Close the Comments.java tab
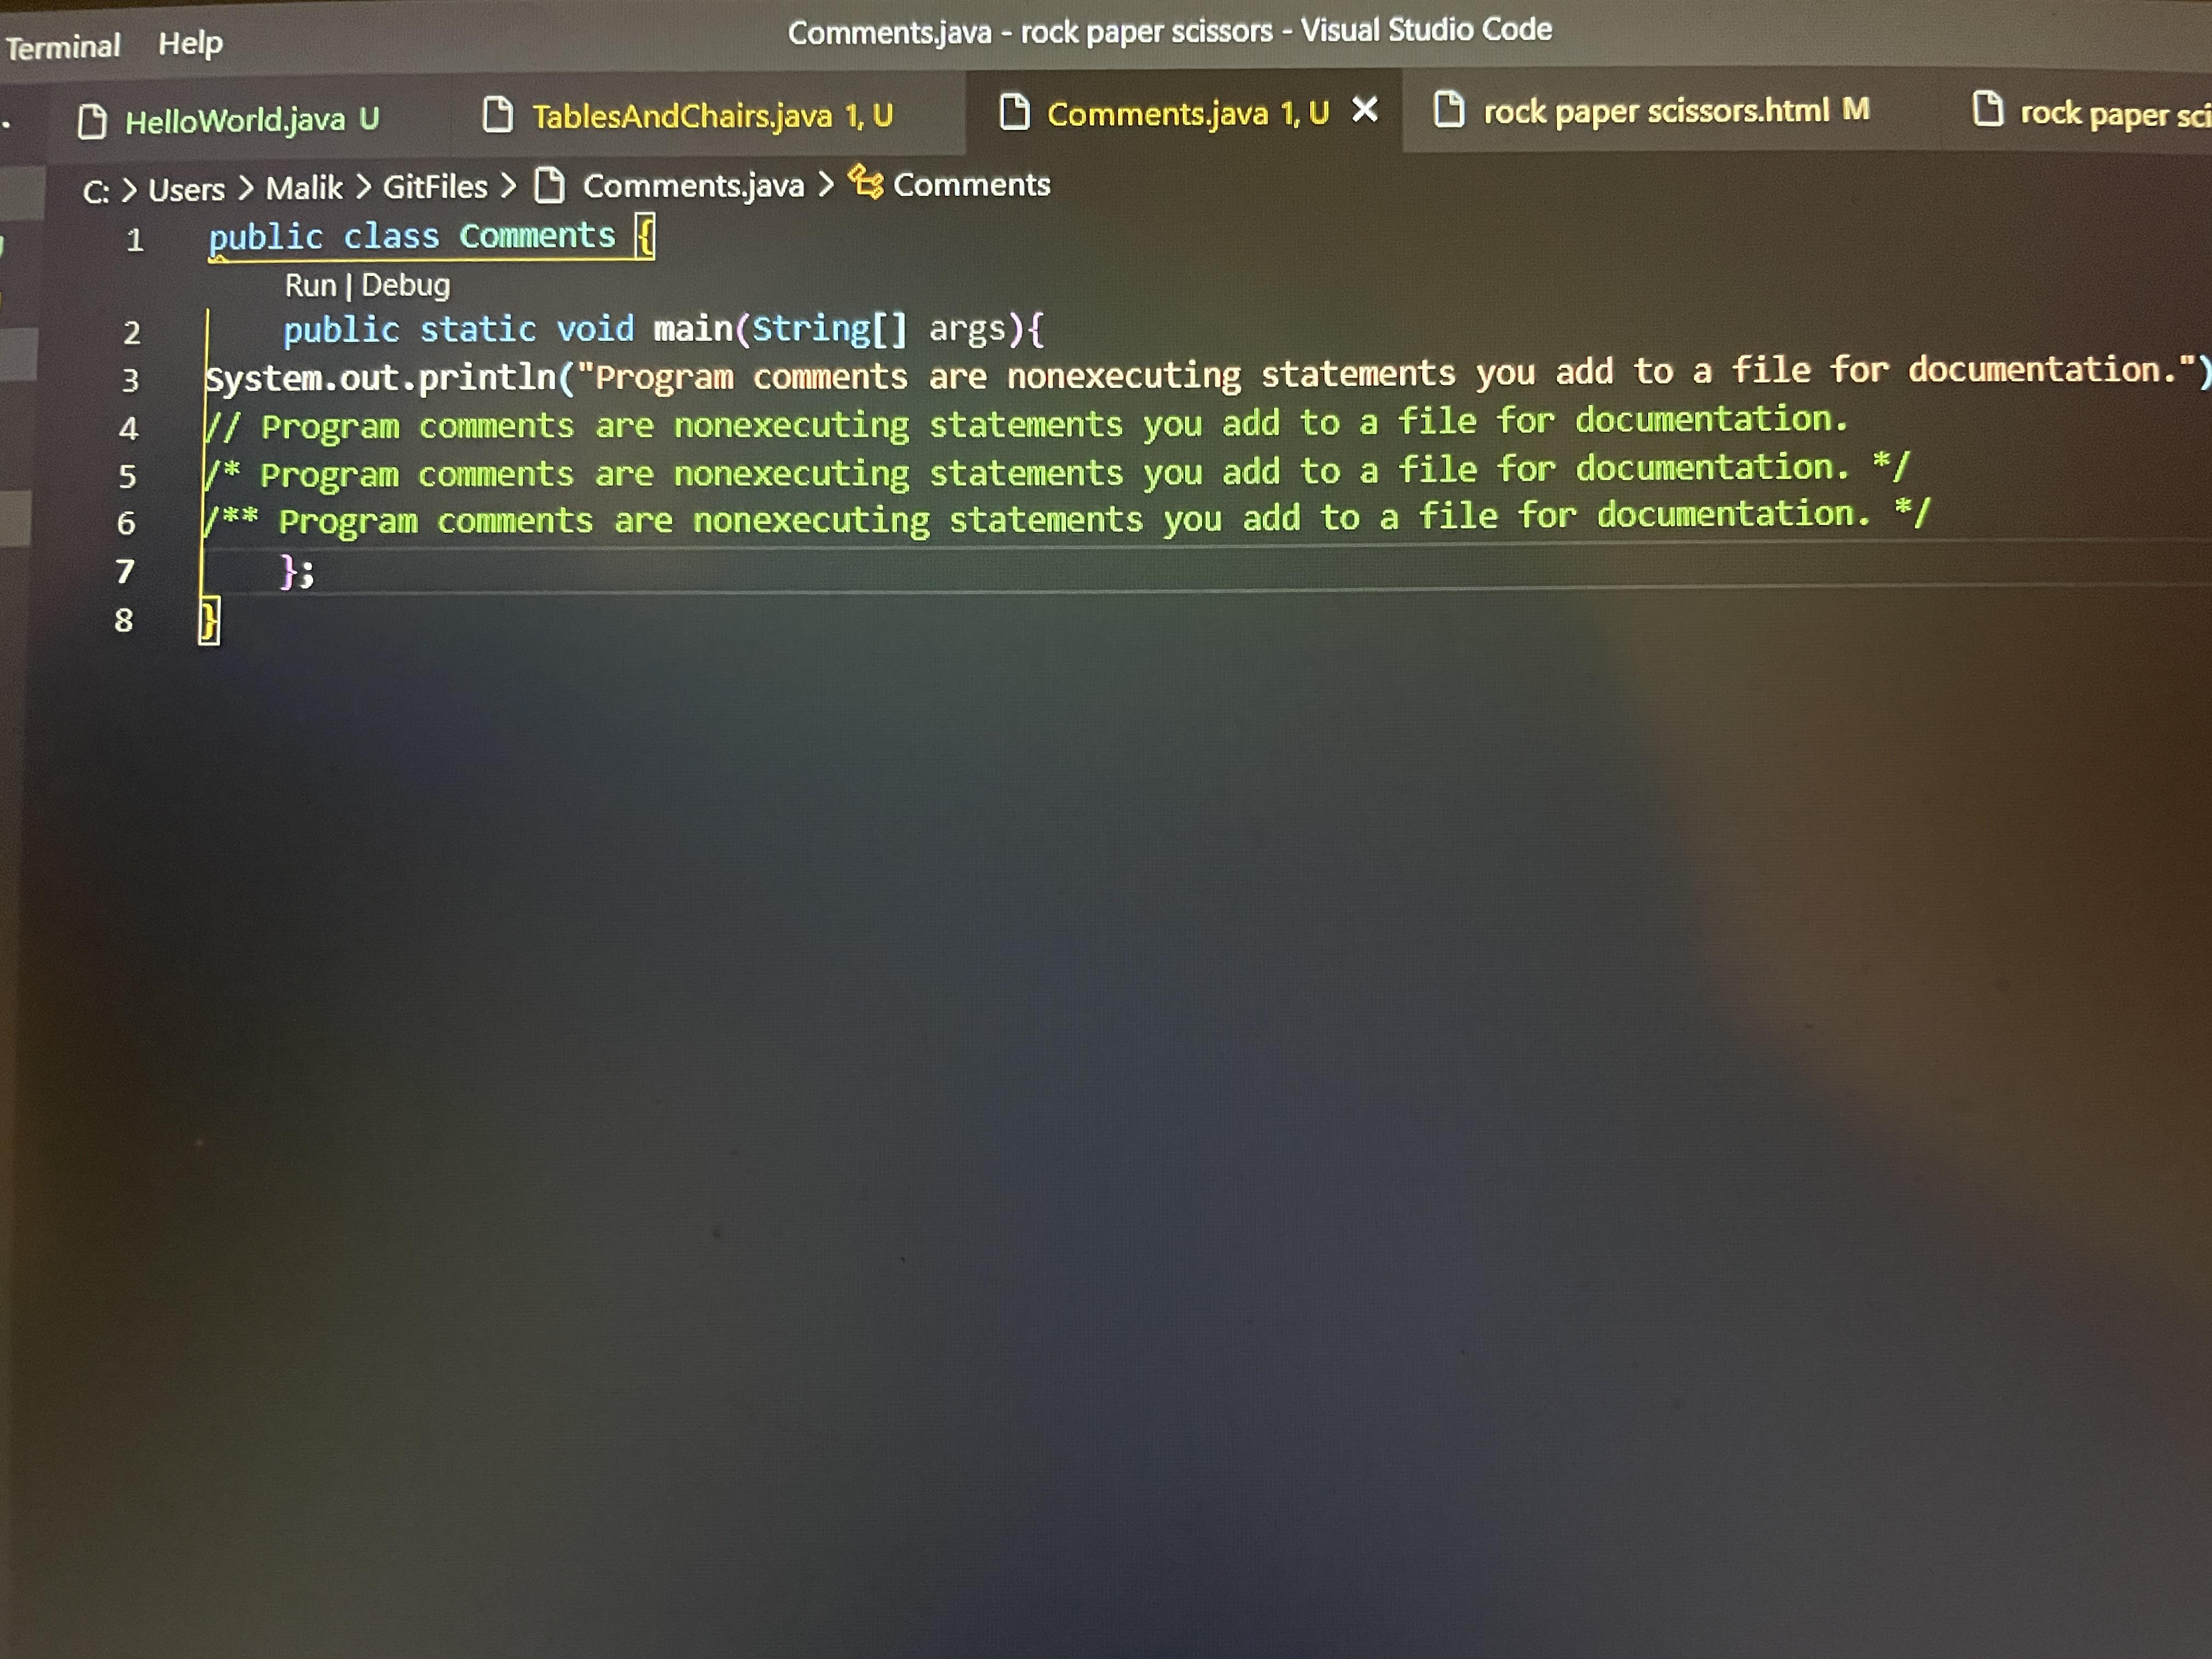This screenshot has height=1659, width=2212. coord(1364,109)
